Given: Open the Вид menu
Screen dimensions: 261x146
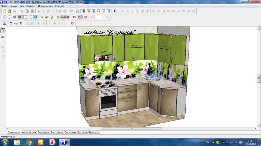Looking at the screenshot, I should pyautogui.click(x=22, y=6).
